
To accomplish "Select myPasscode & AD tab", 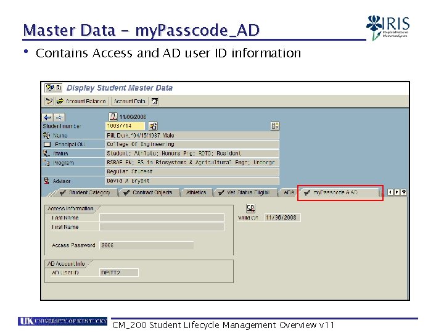I will pyautogui.click(x=339, y=192).
